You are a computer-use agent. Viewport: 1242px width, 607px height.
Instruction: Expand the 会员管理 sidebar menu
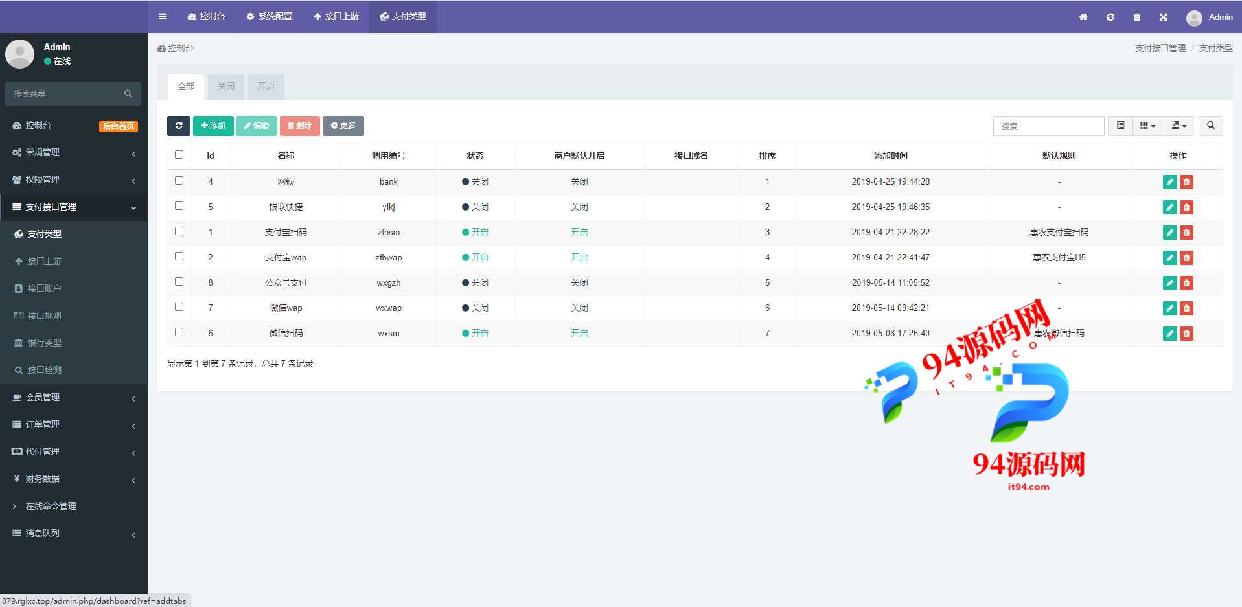[74, 398]
